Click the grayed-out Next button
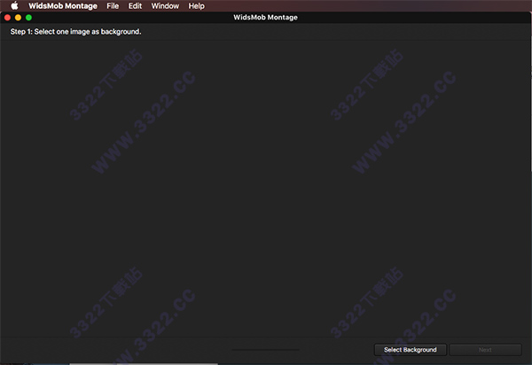Screen dimensions: 532x365 click(x=485, y=350)
